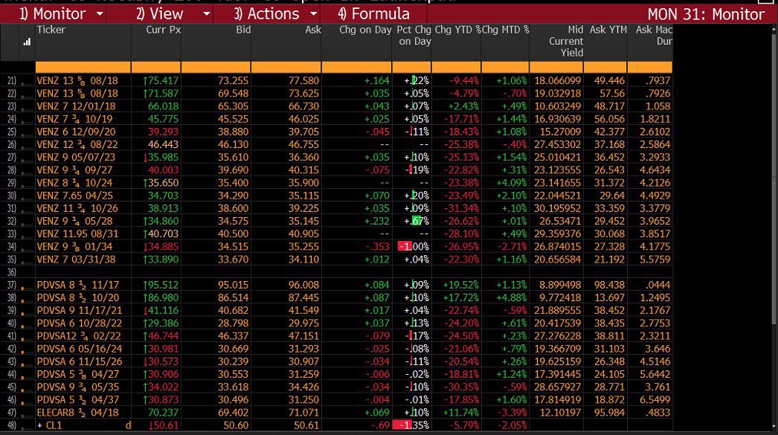Select ticker VENZ 9 05/07/23

click(76, 157)
